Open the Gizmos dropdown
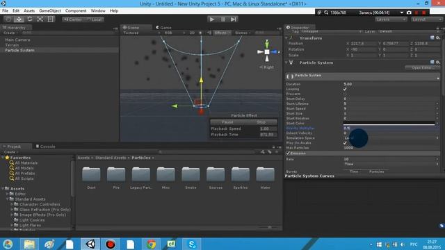Screen dimensions: 445x250 click(243, 33)
